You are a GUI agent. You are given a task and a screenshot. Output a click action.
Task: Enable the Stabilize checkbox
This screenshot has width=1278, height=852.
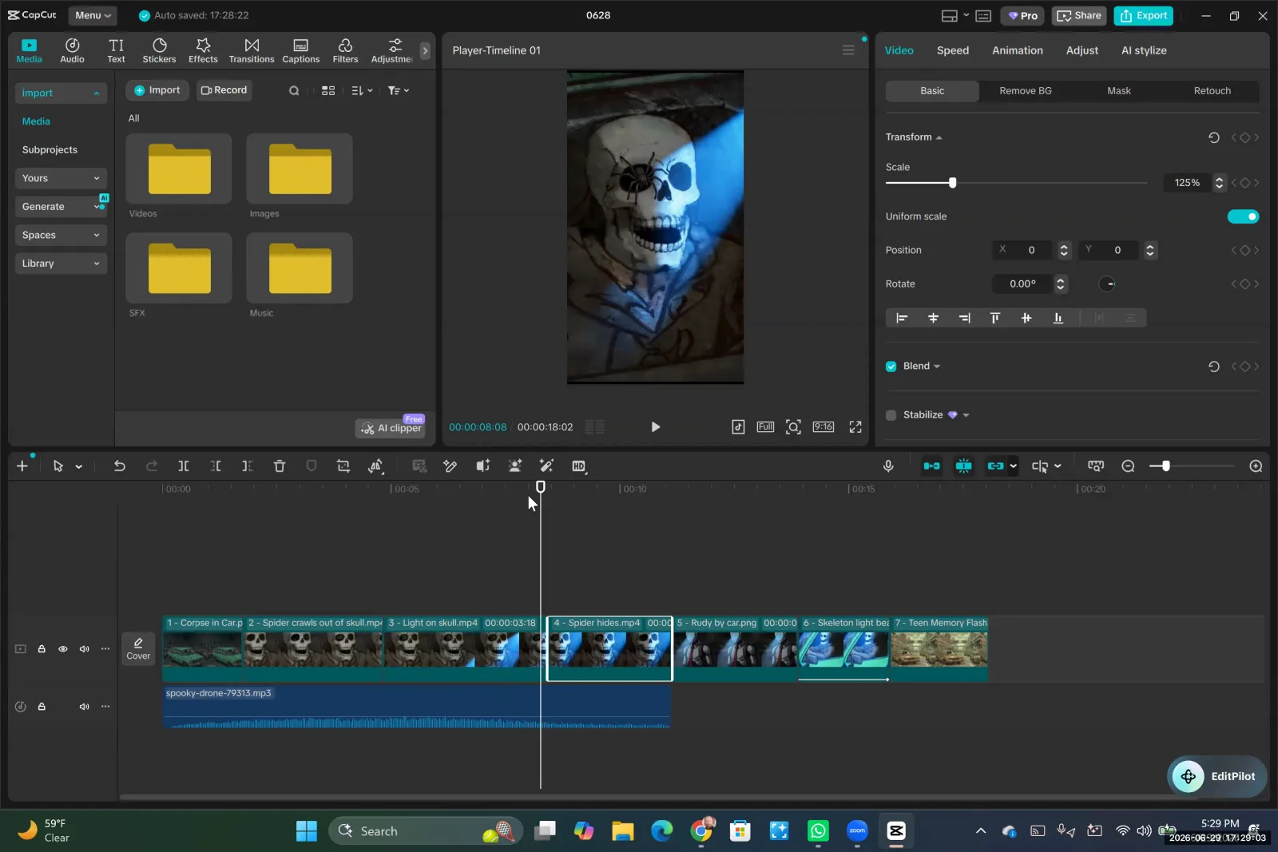(891, 415)
